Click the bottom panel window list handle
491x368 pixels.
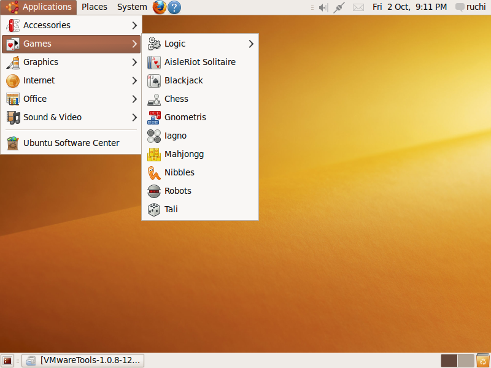pyautogui.click(x=18, y=361)
